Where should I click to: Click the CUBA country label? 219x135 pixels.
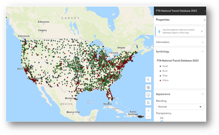point(115,109)
